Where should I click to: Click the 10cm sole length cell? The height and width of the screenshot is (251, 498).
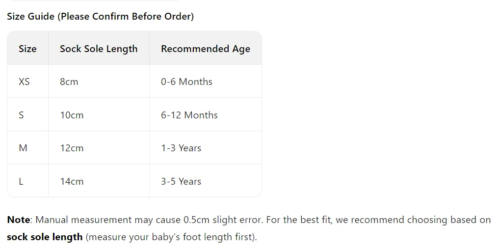pyautogui.click(x=99, y=114)
